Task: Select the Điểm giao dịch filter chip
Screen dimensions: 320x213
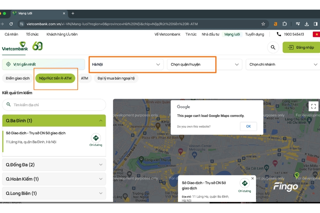Action: point(18,78)
